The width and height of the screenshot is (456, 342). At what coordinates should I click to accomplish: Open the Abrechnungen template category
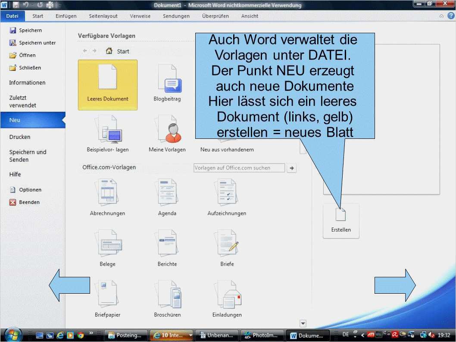click(x=107, y=194)
